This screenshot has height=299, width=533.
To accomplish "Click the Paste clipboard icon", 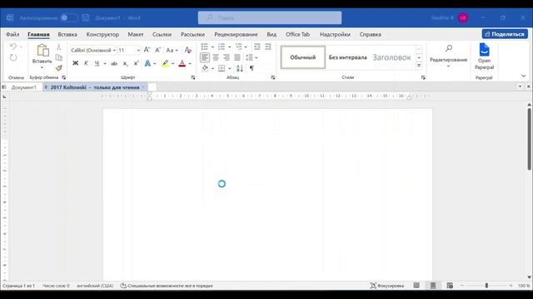I will click(x=42, y=51).
